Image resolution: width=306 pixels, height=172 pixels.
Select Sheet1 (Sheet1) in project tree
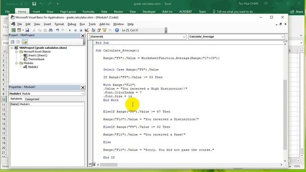(x=37, y=55)
